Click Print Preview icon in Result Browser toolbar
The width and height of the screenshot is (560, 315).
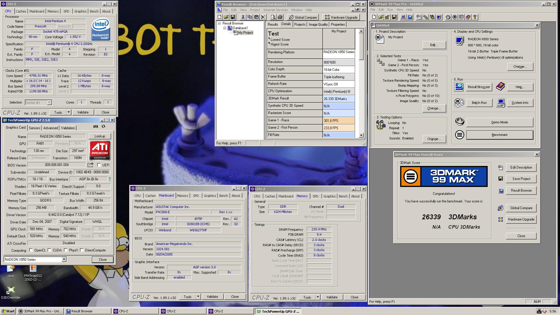point(273,17)
